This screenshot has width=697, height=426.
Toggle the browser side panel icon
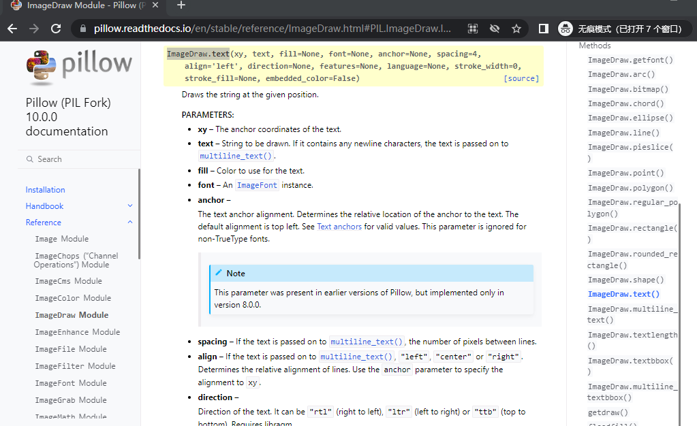coord(543,29)
